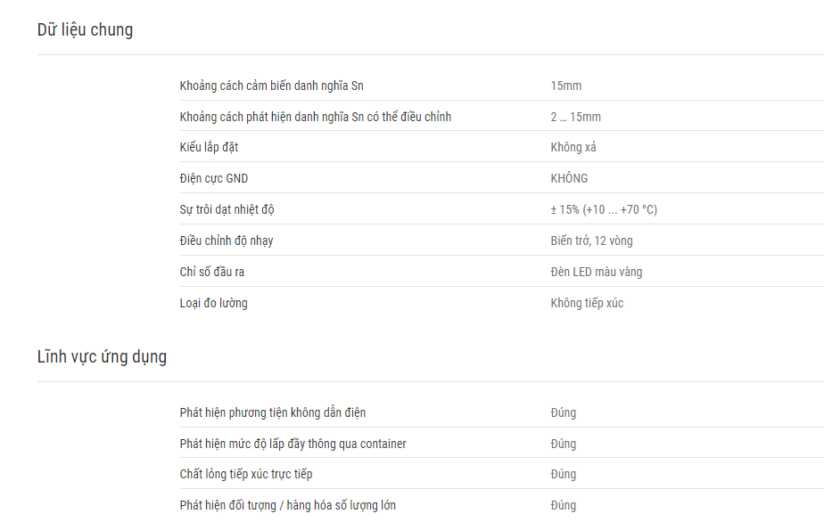Select 'Phát hiện phương tiện không dẫn điện' row

(x=502, y=412)
